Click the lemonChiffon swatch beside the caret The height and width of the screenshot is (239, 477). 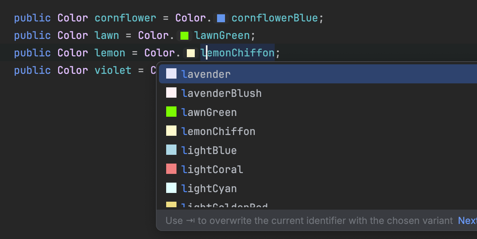[190, 53]
